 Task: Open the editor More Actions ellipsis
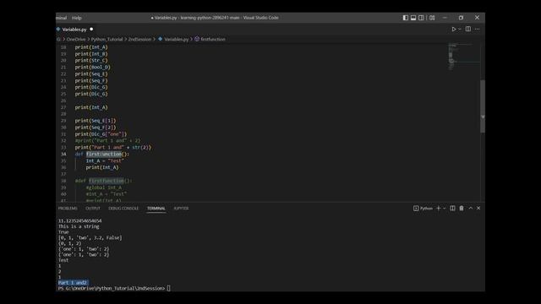(x=477, y=30)
